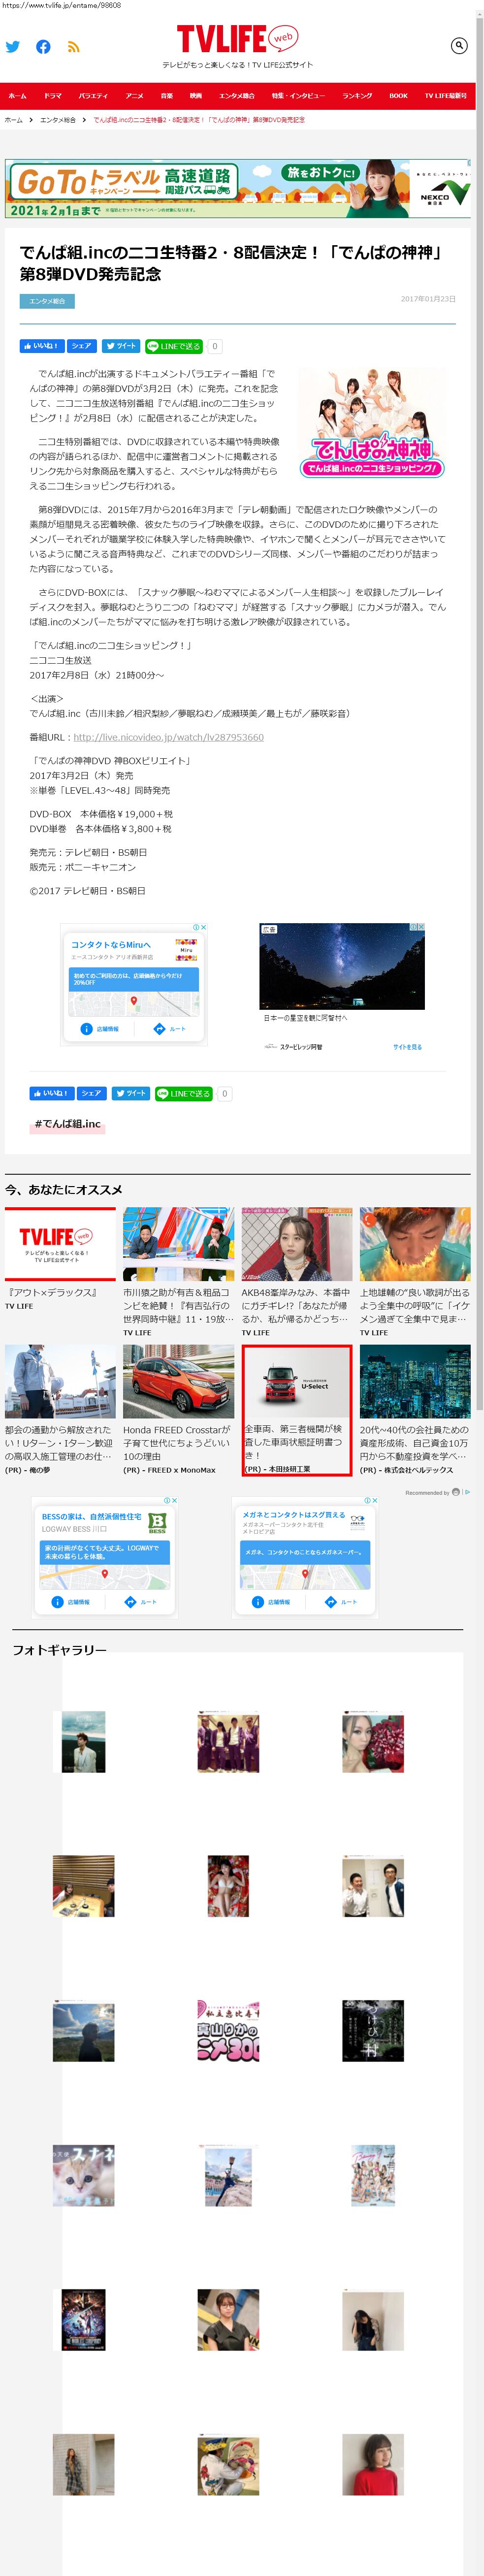Open gallery photo of woman in red sweater
484x2576 pixels.
click(x=372, y=2464)
